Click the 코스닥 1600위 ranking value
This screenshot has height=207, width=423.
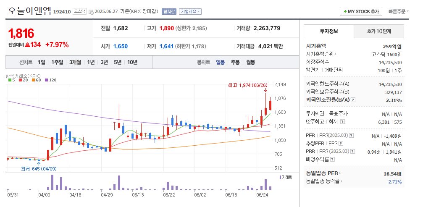[386, 55]
